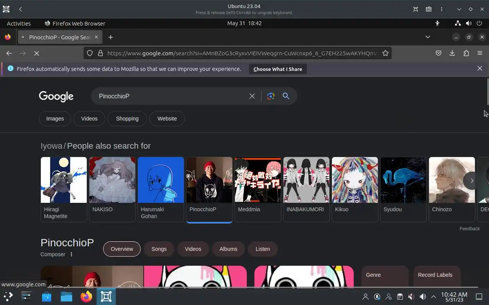Filter results by Shopping chip
This screenshot has width=489, height=305.
pyautogui.click(x=127, y=119)
